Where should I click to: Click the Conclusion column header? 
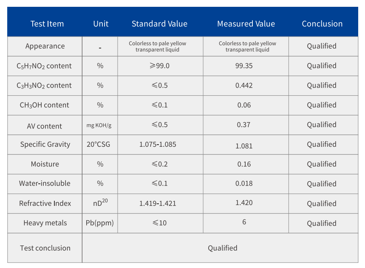tap(322, 24)
